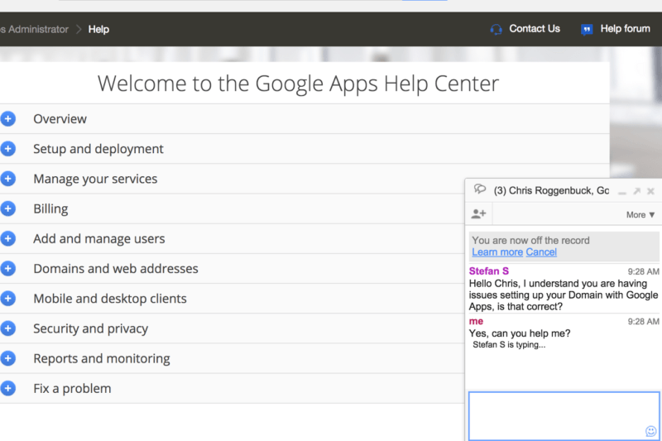Click the Stefan S sender name
662x441 pixels.
489,271
